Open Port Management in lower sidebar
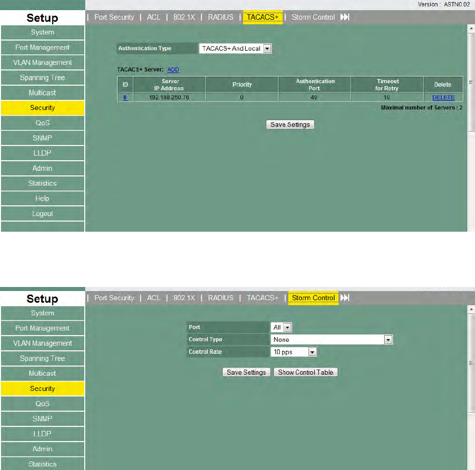The height and width of the screenshot is (470, 475). (x=43, y=329)
